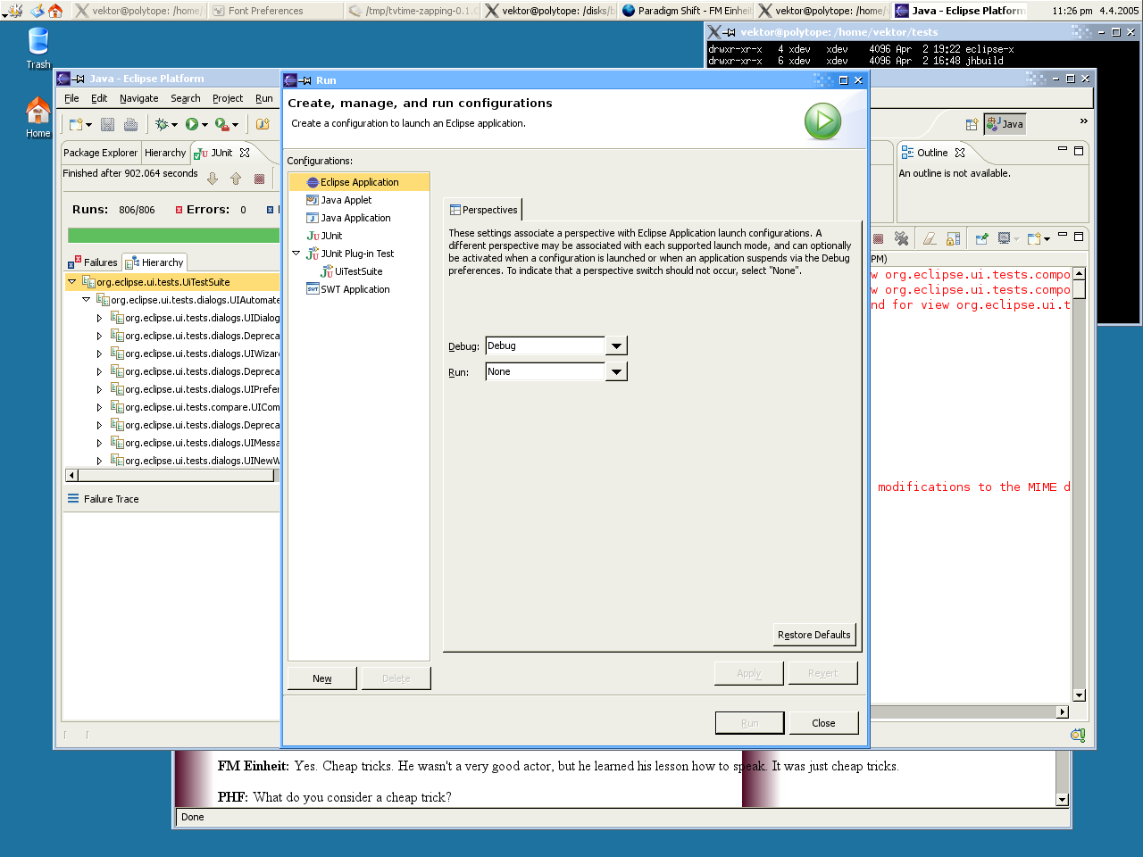Click the Restore Defaults button

(x=813, y=635)
